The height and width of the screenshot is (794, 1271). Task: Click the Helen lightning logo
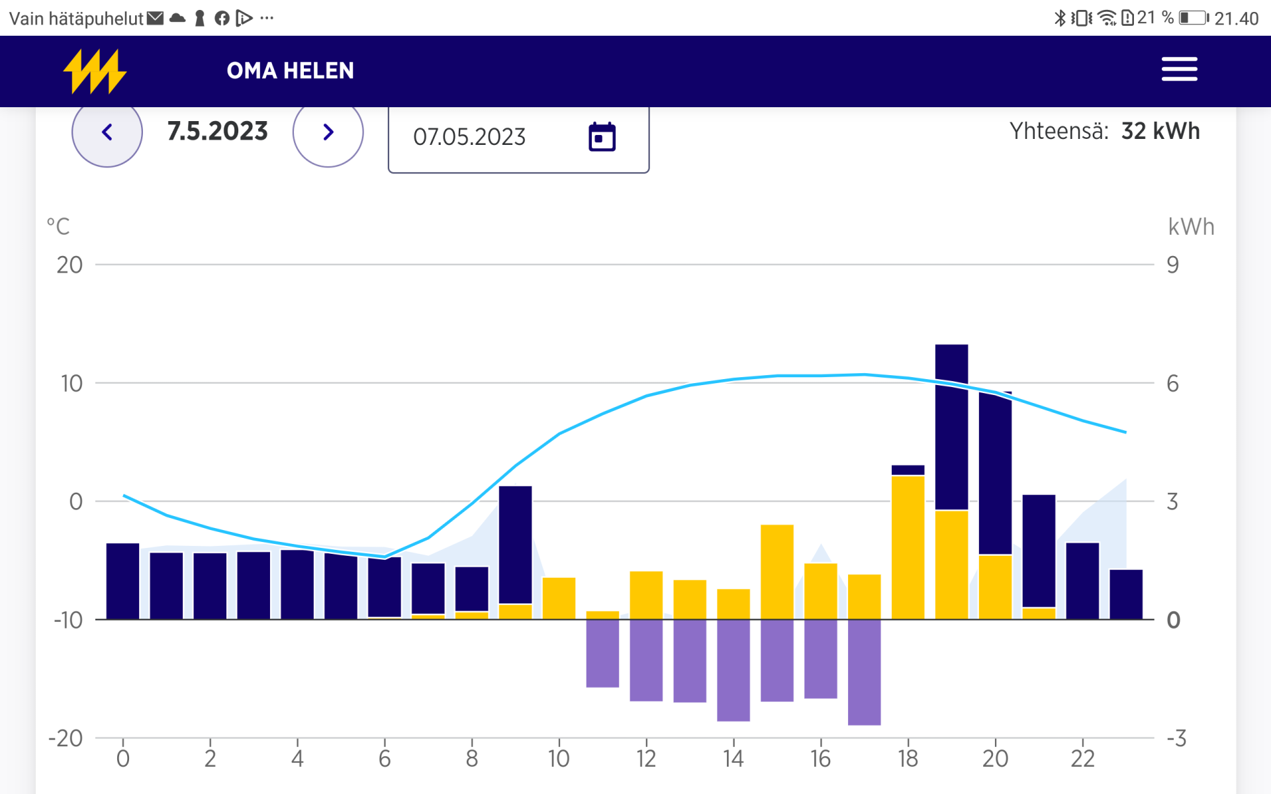(95, 71)
